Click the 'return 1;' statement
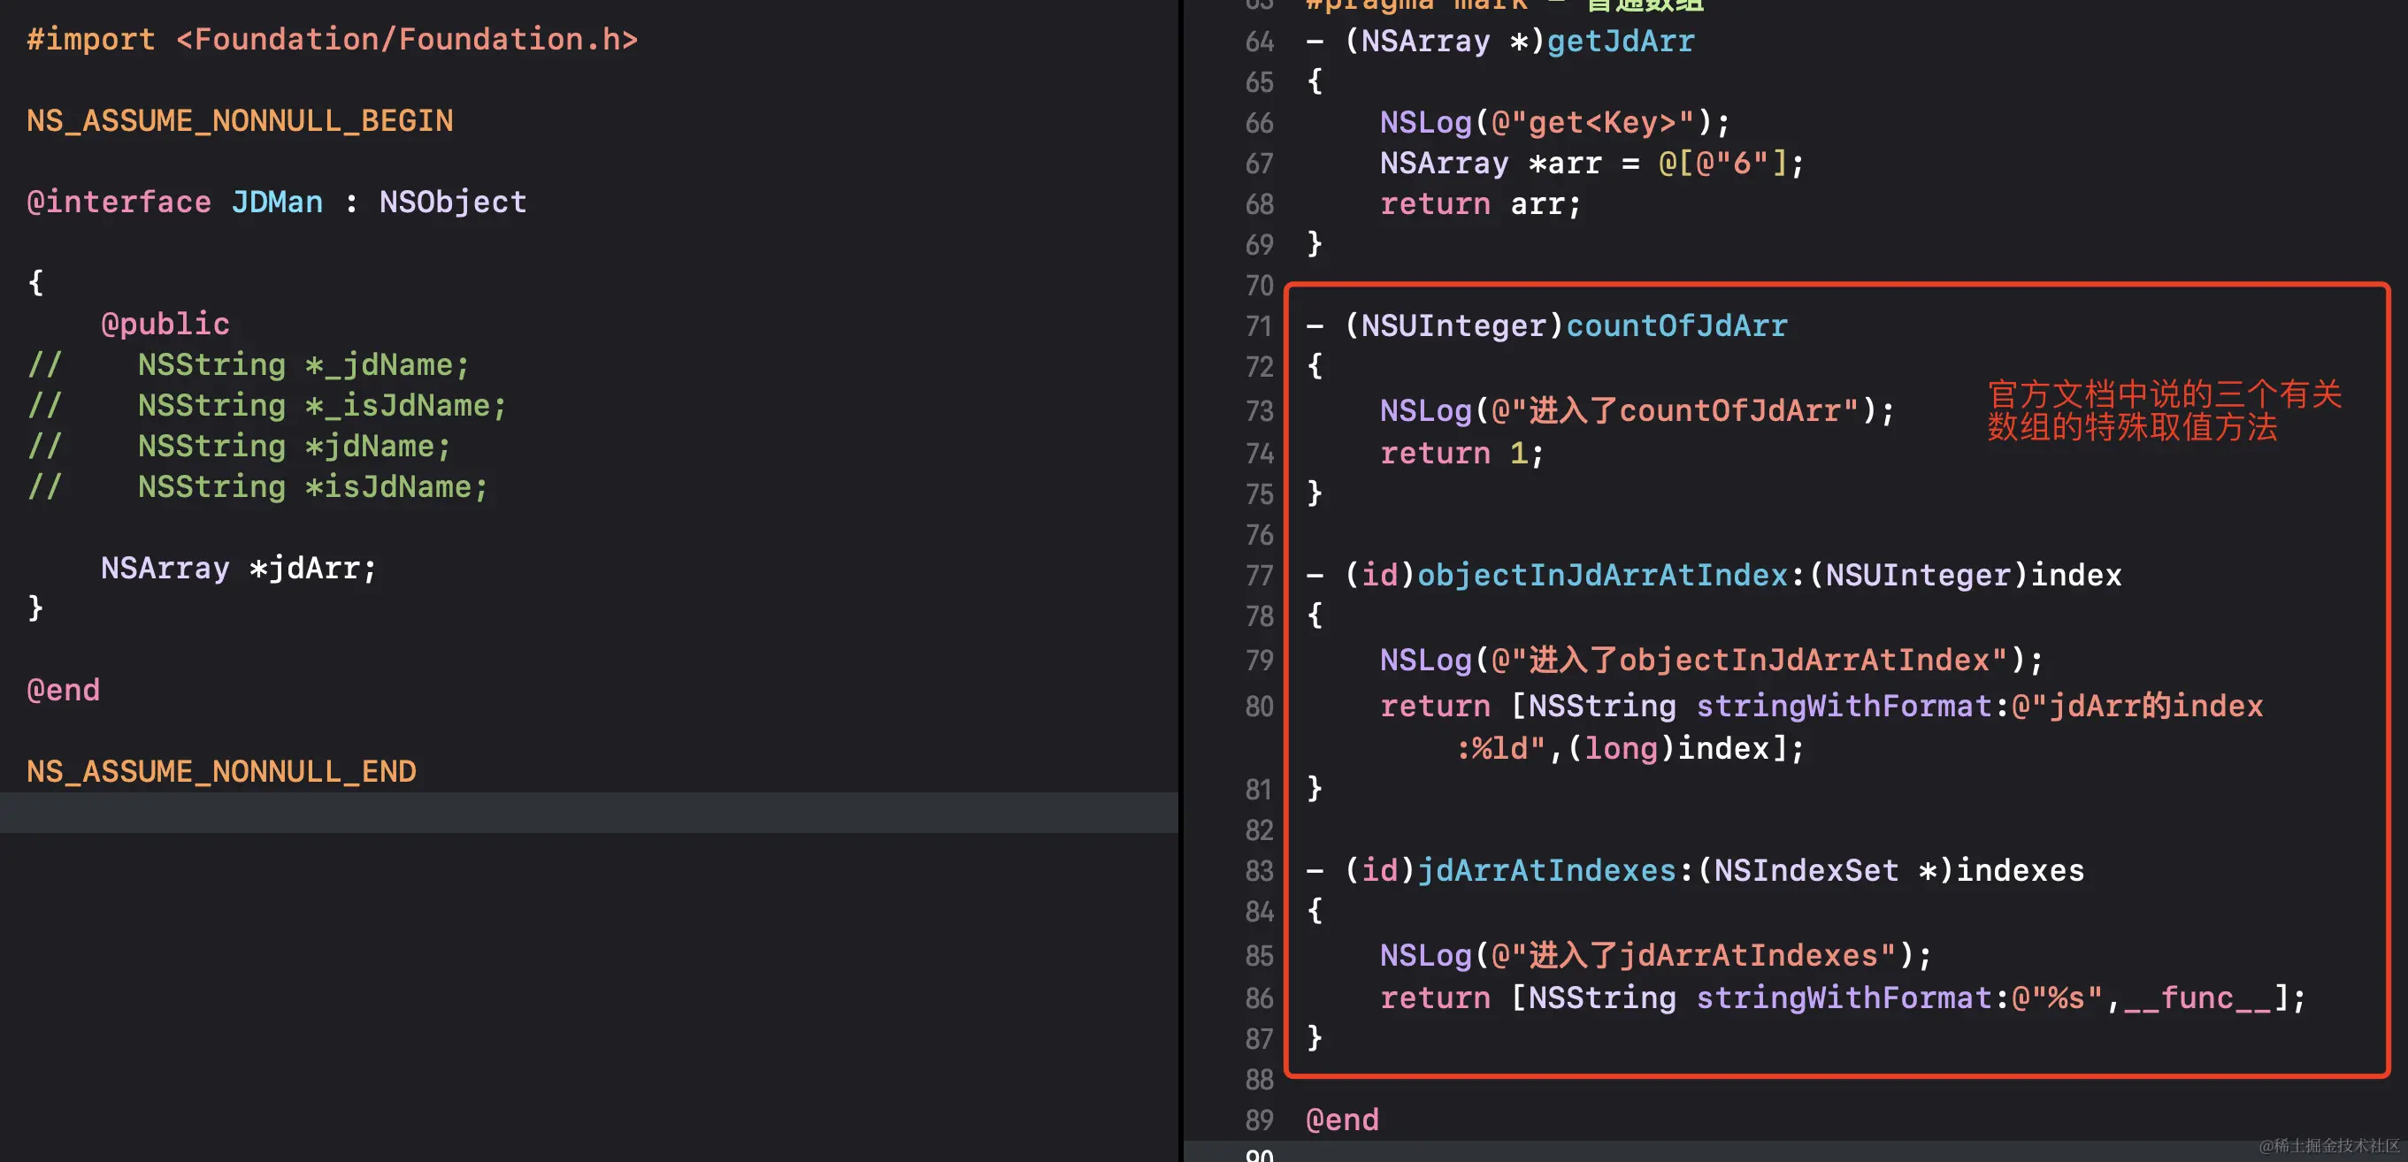Screen dimensions: 2408x1162 coord(1461,454)
